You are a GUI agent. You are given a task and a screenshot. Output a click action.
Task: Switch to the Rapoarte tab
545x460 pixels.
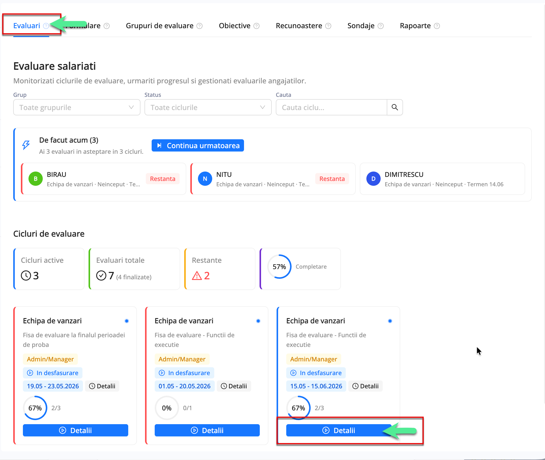point(415,26)
